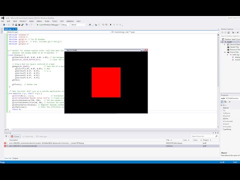Click the Categorized icon in Properties panel
The height and width of the screenshot is (180, 240).
click(222, 101)
